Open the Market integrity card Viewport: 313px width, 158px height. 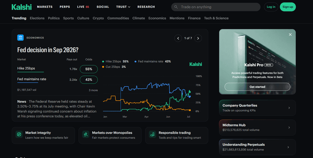tap(43, 136)
